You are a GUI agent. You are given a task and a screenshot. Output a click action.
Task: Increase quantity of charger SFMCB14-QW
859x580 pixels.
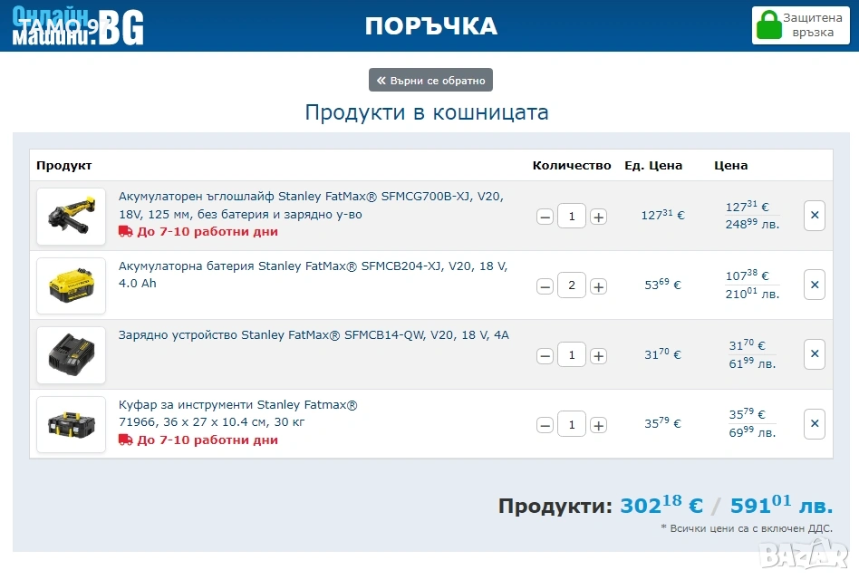tap(598, 356)
